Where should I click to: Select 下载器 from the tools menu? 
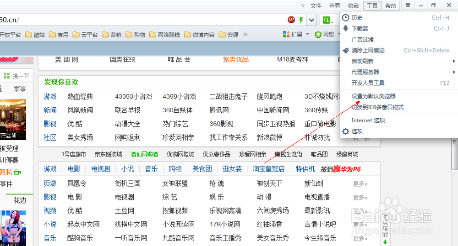click(399, 29)
